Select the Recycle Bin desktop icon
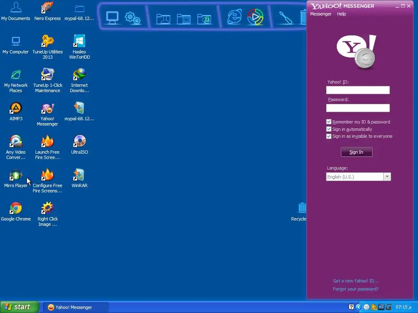Image resolution: width=418 pixels, height=313 pixels. point(299,212)
